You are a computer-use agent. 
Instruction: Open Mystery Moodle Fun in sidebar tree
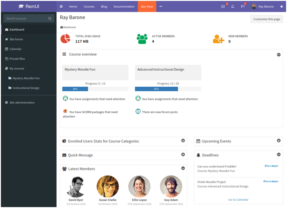[x=26, y=78]
